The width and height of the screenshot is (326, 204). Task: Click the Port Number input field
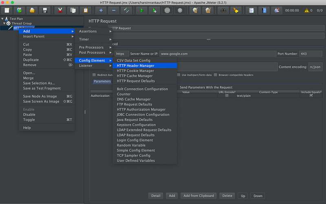point(311,54)
